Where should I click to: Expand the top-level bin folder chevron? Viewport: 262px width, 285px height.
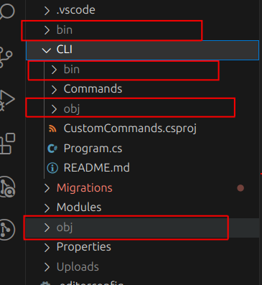point(47,30)
